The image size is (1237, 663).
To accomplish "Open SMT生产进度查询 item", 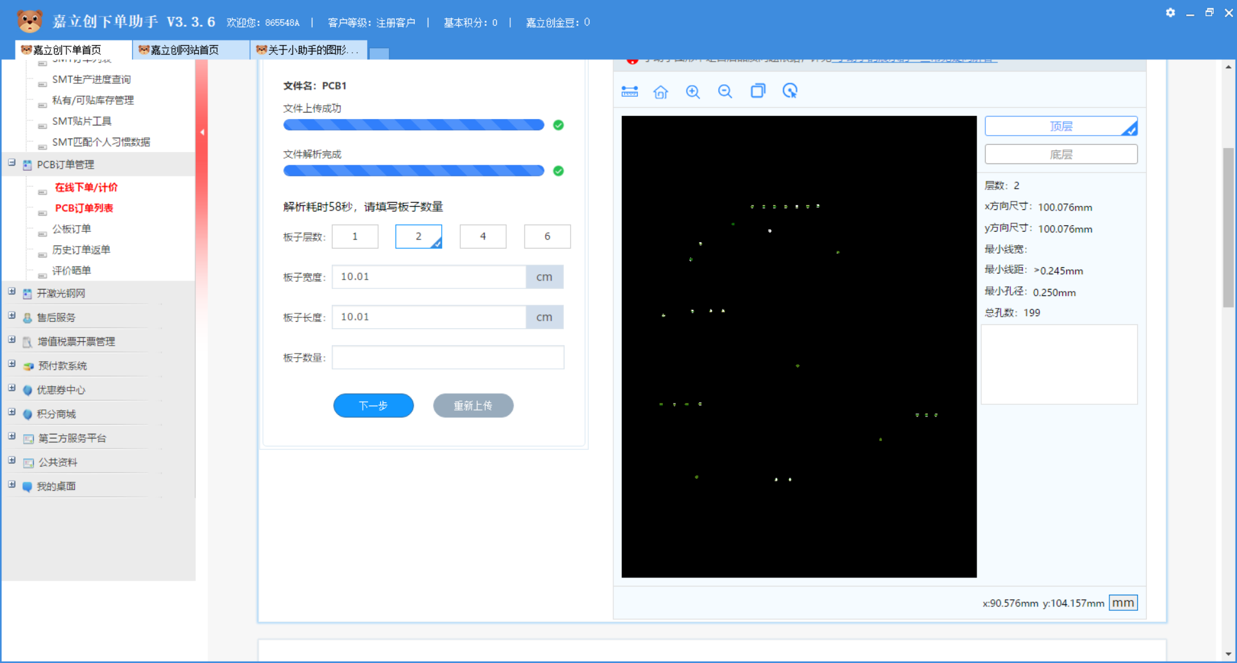I will (91, 79).
